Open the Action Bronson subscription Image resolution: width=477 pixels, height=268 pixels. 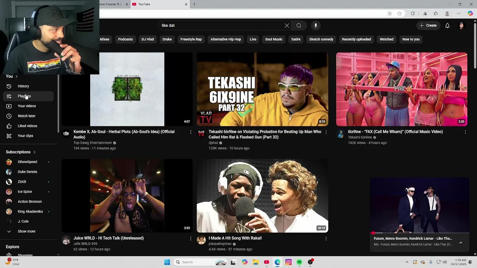tap(28, 202)
